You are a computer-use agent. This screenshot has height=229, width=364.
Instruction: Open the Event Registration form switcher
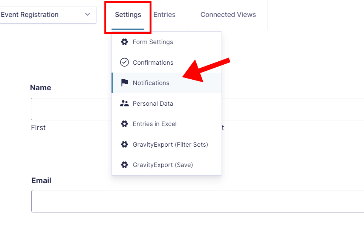click(41, 15)
